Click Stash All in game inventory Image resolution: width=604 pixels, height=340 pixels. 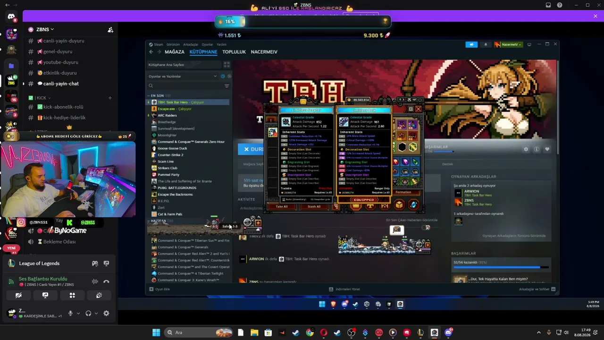314,206
